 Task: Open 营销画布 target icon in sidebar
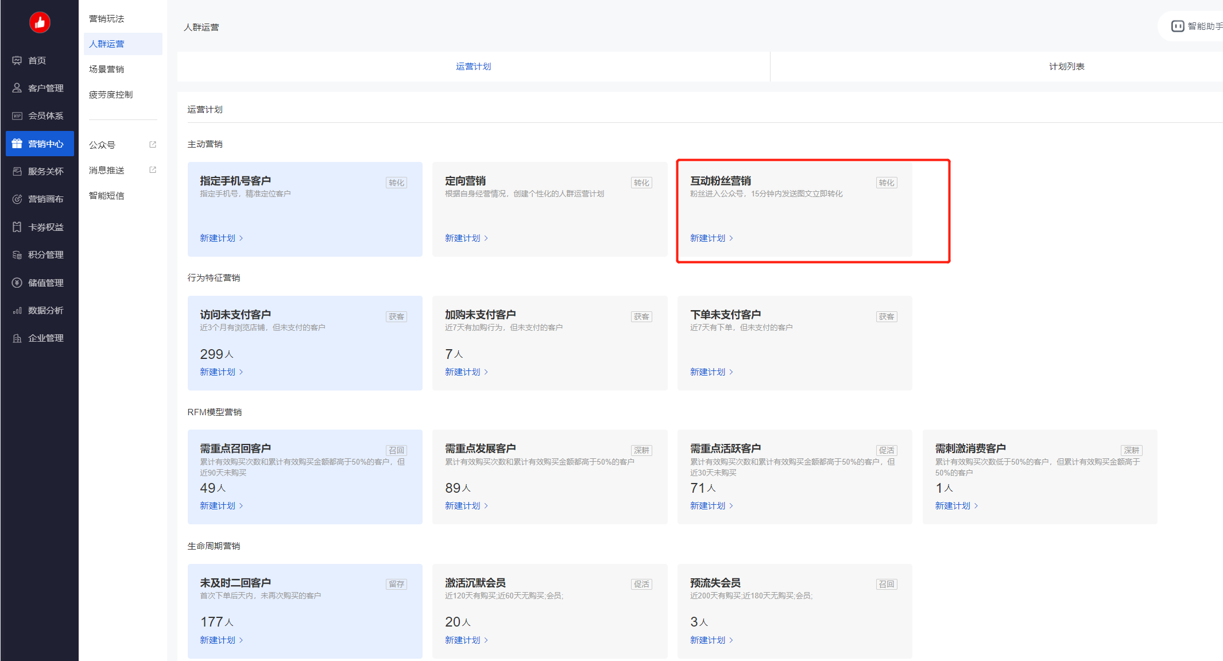click(x=17, y=199)
